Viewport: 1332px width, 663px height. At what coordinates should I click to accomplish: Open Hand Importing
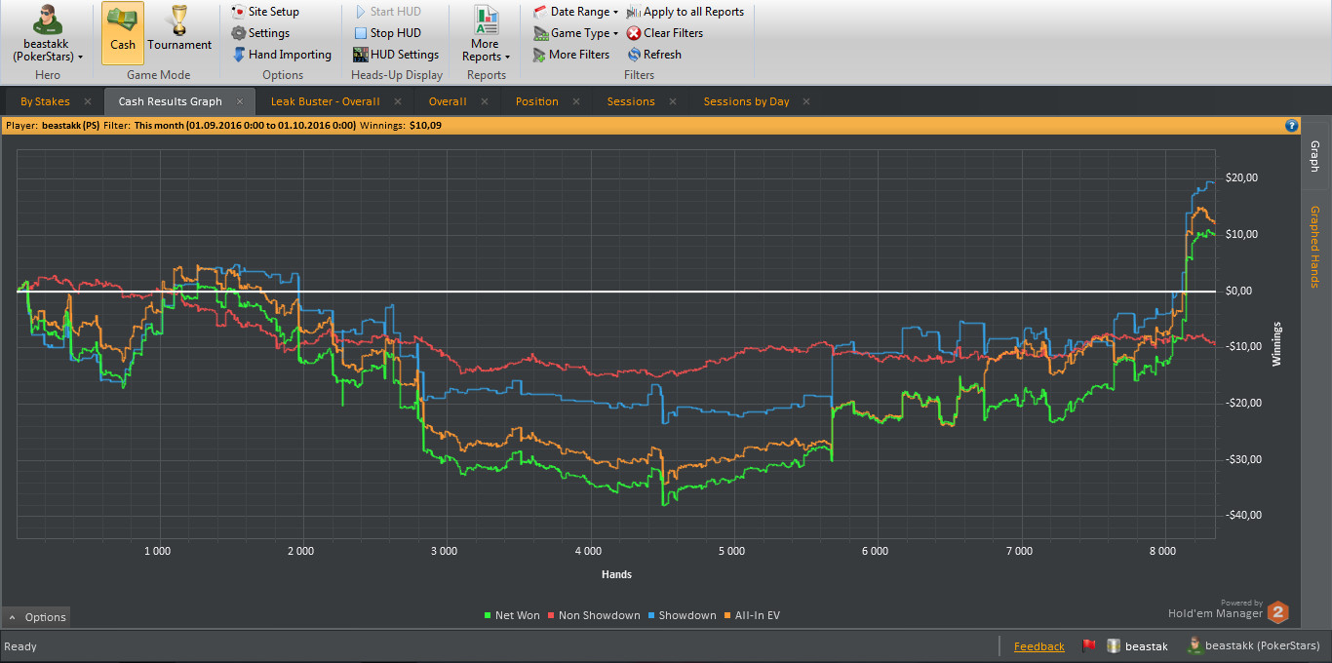click(x=281, y=55)
